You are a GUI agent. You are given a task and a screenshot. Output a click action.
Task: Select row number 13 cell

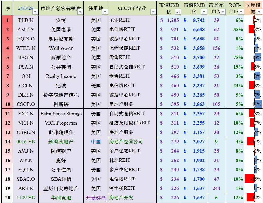(7, 132)
